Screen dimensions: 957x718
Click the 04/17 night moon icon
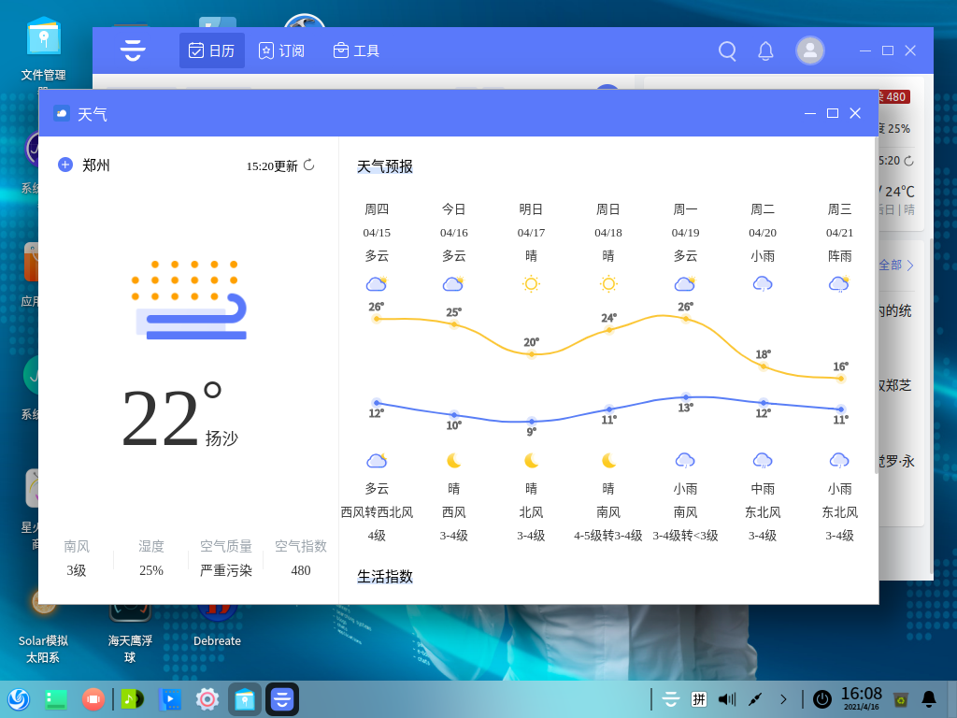coord(531,460)
